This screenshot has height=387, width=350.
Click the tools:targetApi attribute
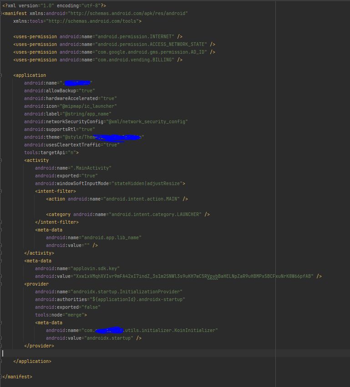50,152
